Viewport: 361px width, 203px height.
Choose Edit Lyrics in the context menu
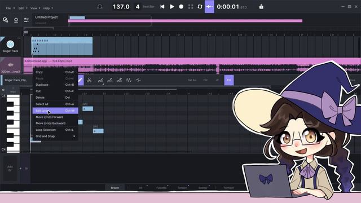[x=55, y=111]
